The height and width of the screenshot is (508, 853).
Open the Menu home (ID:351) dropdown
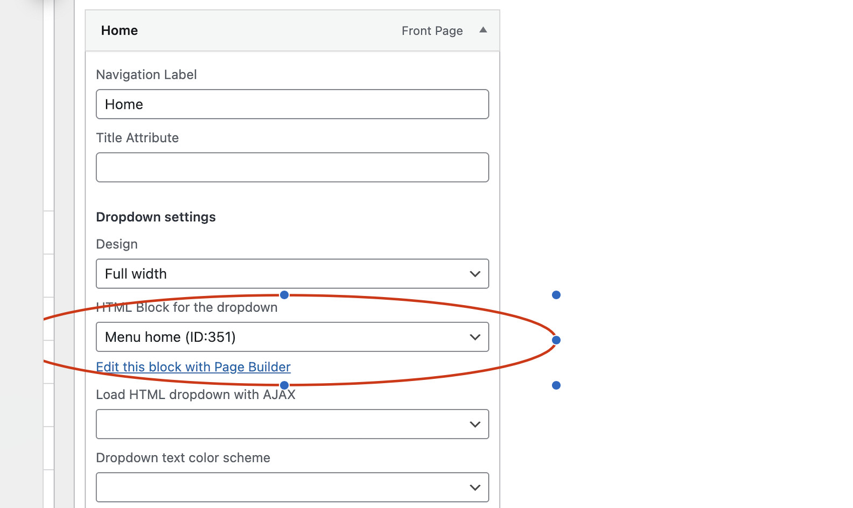click(292, 337)
